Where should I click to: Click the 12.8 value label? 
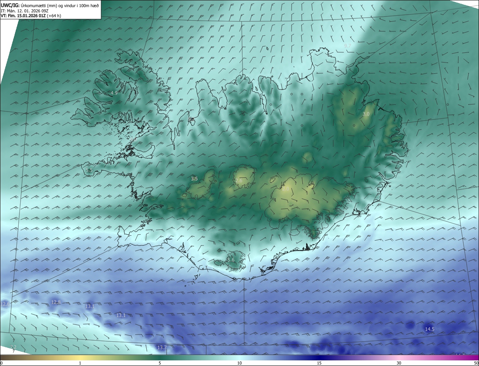pos(56,302)
